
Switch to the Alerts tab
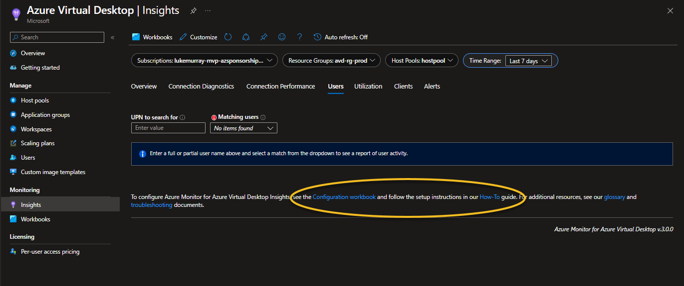tap(432, 86)
